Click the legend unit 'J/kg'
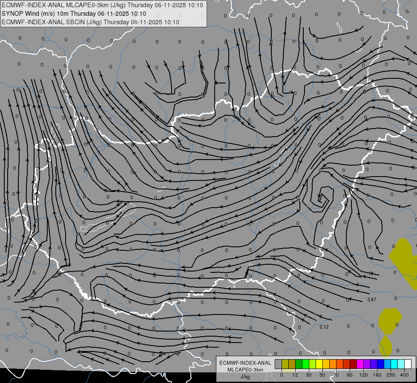Viewport: 417px width, 383px height. point(245,377)
